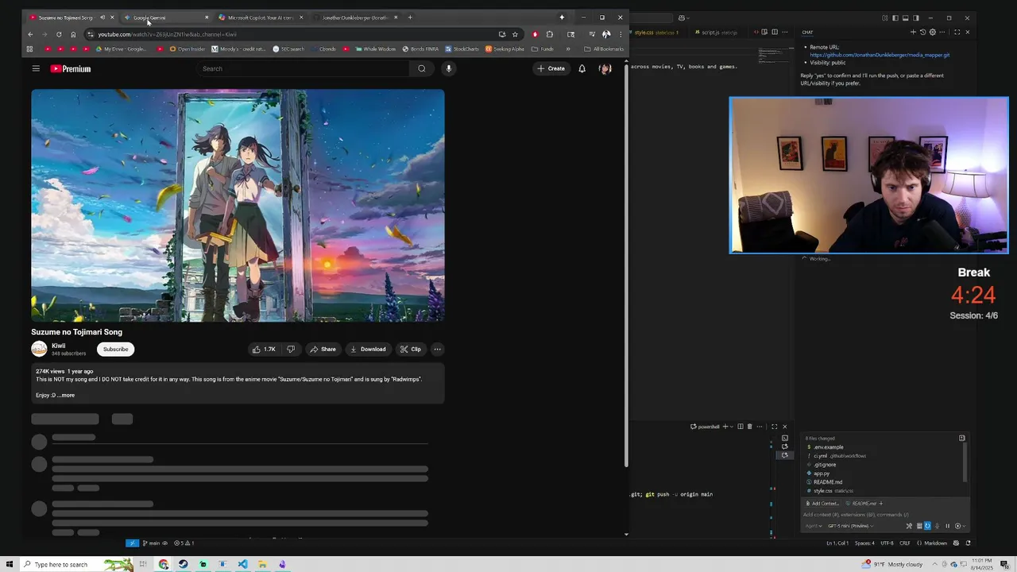Kill the powershell terminal trash icon
This screenshot has height=572, width=1017.
coord(749,427)
